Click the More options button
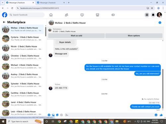The height and width of the screenshot is (124, 166). [x=134, y=36]
